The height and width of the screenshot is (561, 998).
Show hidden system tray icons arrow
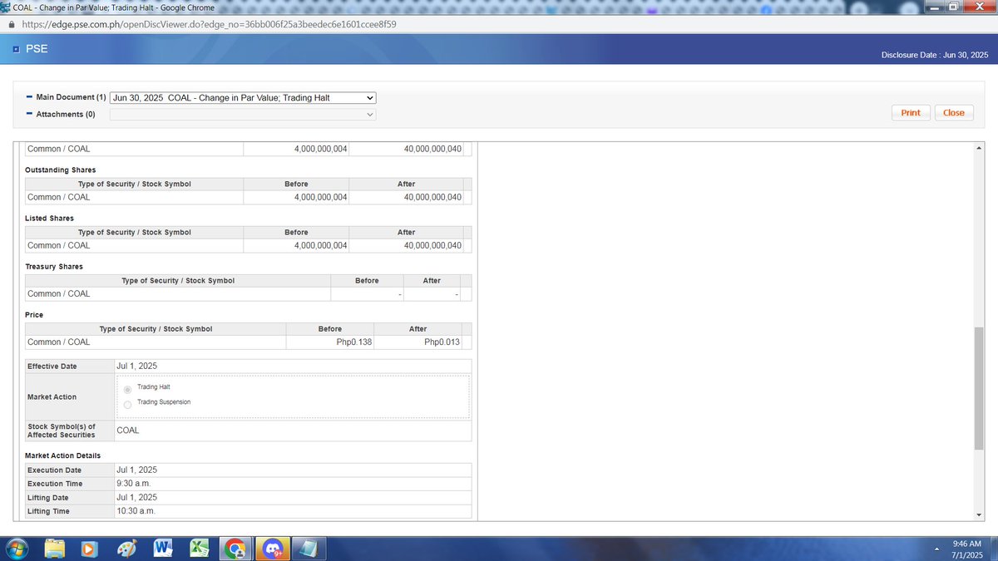click(x=938, y=549)
